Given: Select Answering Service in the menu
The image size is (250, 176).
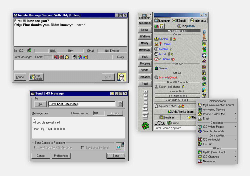Looking at the screenshot, I should [x=217, y=109].
